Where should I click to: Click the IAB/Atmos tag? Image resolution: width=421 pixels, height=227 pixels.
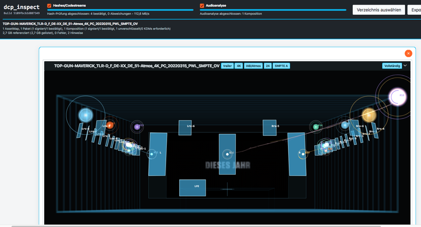click(x=253, y=66)
